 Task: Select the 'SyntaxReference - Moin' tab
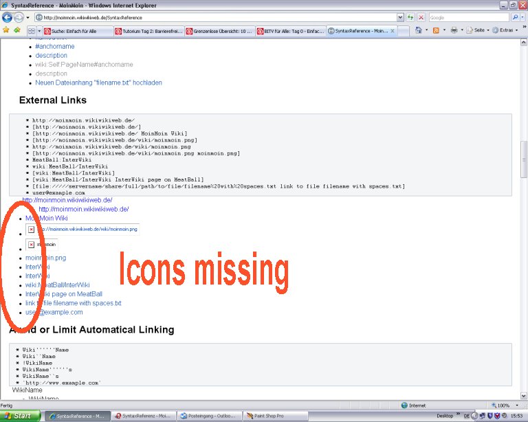coord(359,31)
